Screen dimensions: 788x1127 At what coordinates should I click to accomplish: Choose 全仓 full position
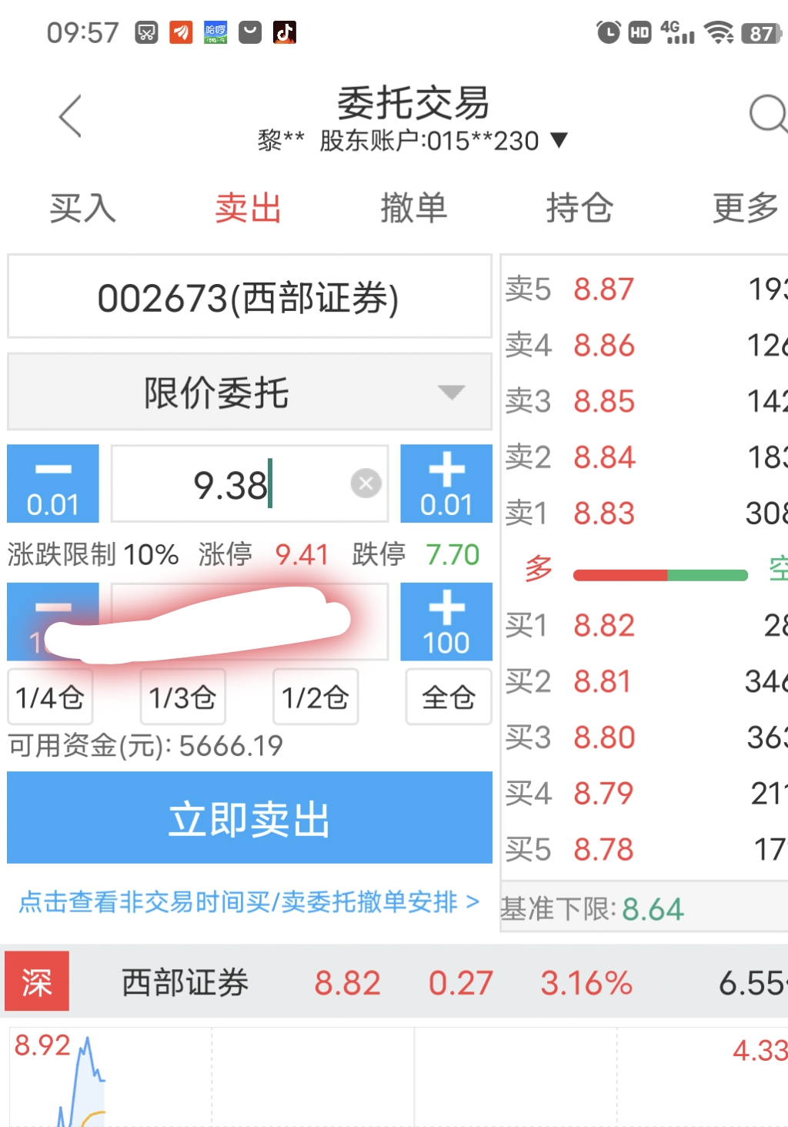pyautogui.click(x=449, y=697)
